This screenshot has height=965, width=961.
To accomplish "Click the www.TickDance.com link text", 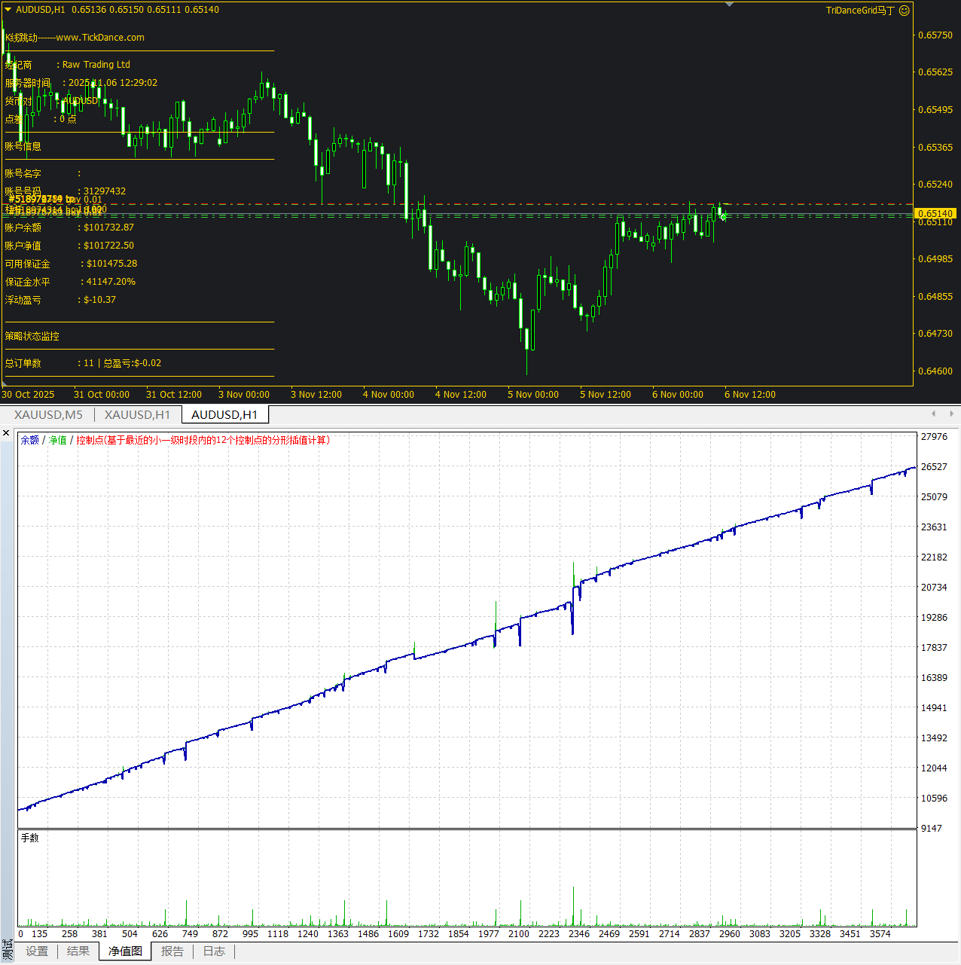I will 100,38.
